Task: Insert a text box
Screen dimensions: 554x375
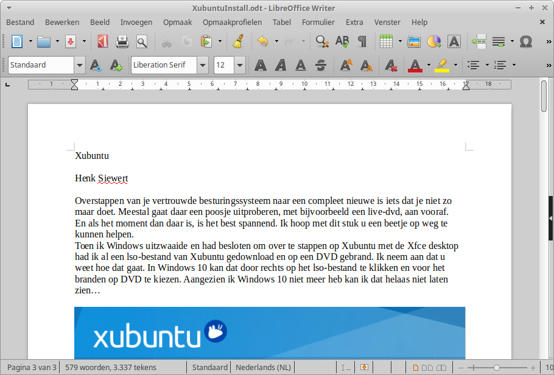Action: click(x=454, y=42)
